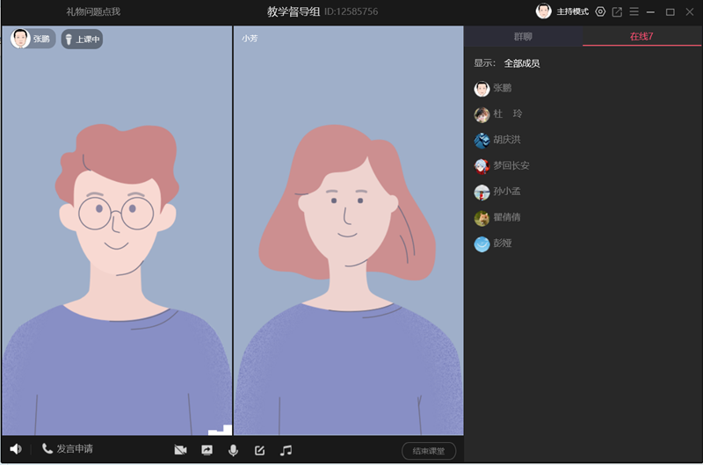
Task: Open the screen share icon
Action: [x=207, y=450]
